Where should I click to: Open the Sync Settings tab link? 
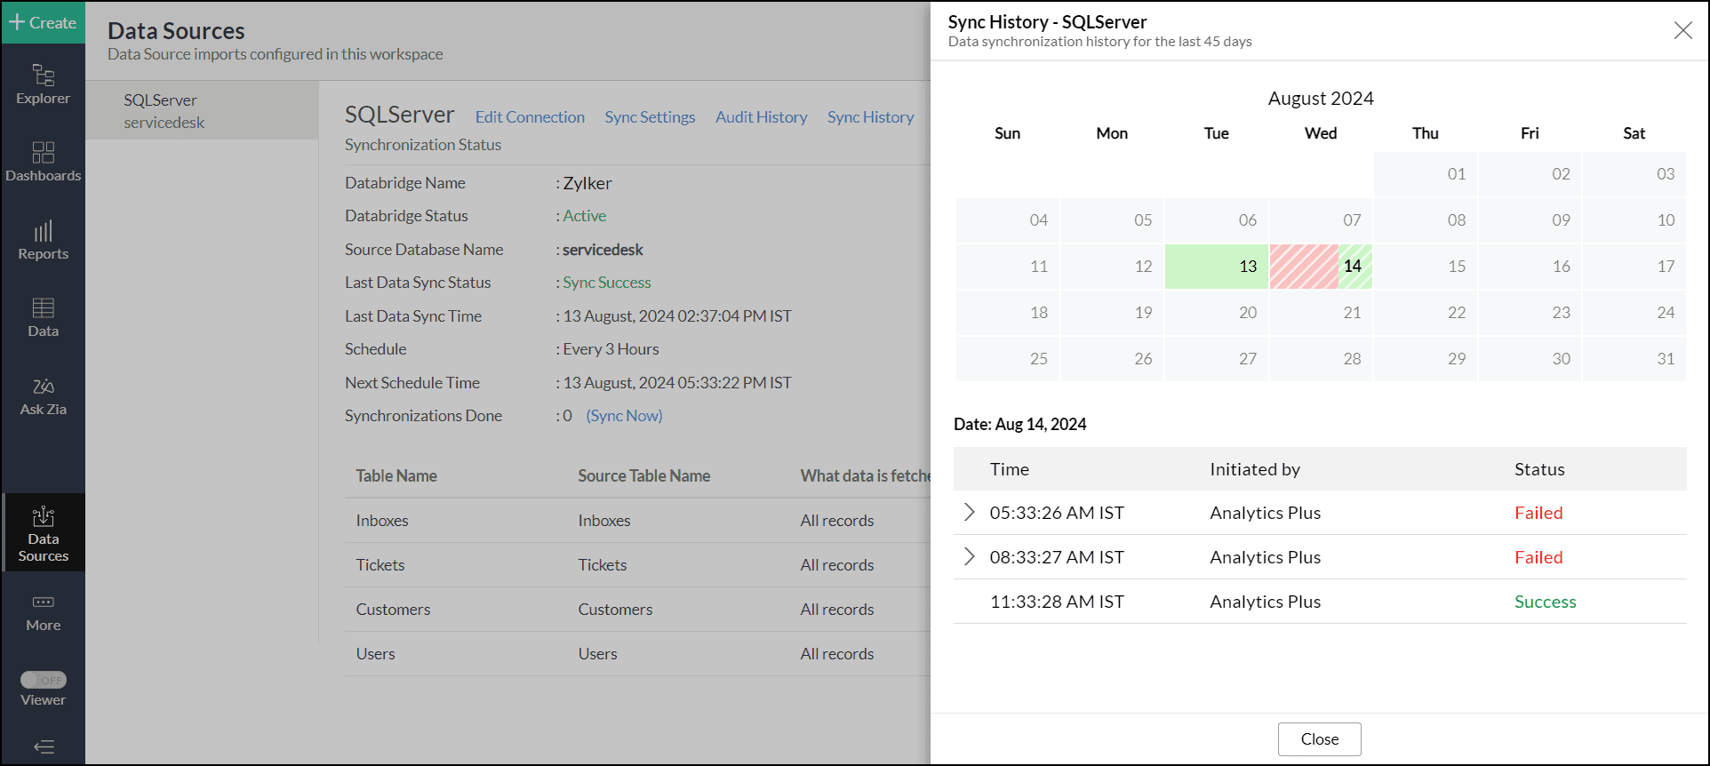click(x=650, y=117)
